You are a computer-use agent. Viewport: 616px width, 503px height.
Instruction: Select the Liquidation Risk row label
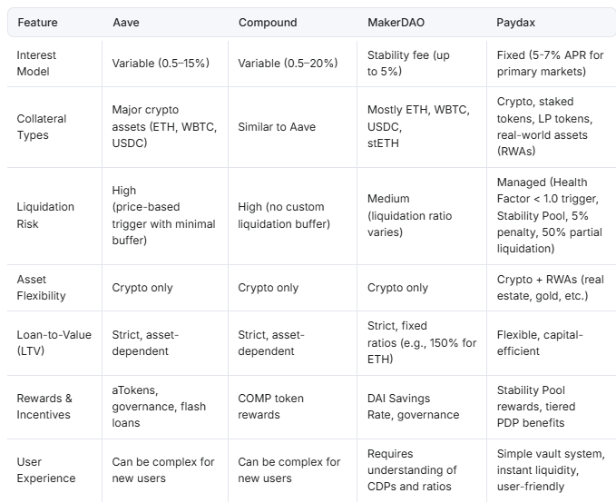[45, 215]
